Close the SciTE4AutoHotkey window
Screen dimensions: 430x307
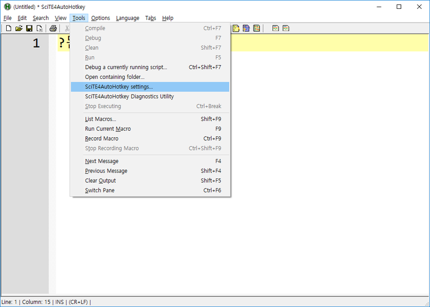[419, 7]
